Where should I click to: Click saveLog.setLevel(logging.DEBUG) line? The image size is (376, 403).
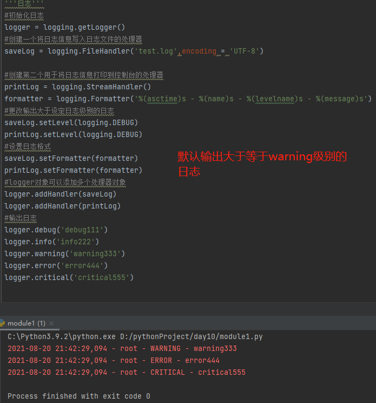71,122
